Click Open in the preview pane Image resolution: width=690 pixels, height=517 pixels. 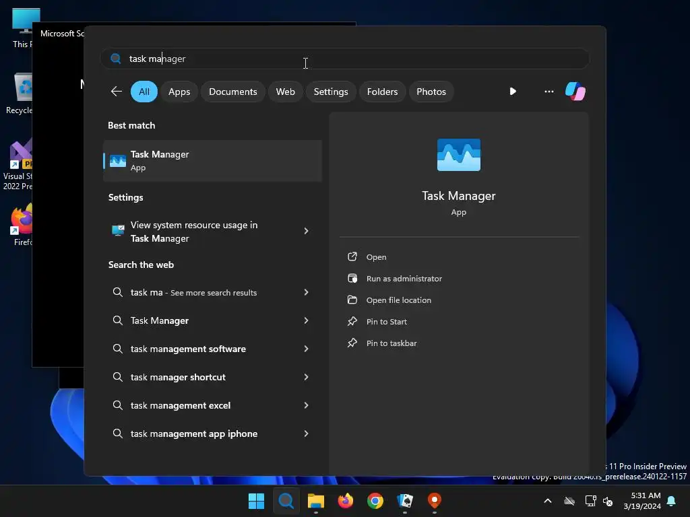(x=376, y=256)
